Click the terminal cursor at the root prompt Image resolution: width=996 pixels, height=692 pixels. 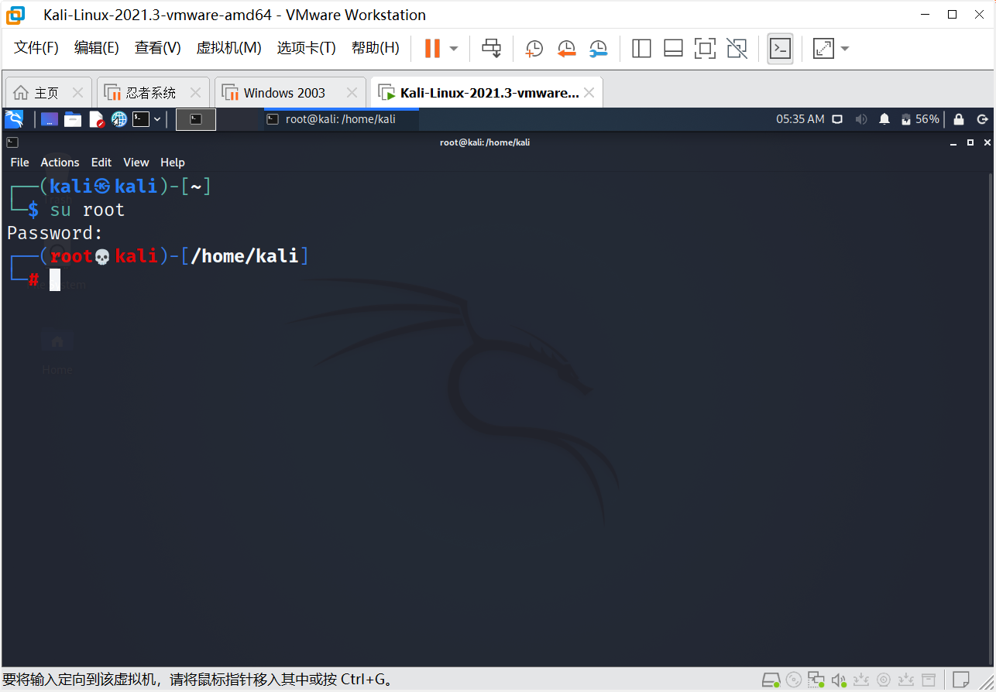coord(55,279)
